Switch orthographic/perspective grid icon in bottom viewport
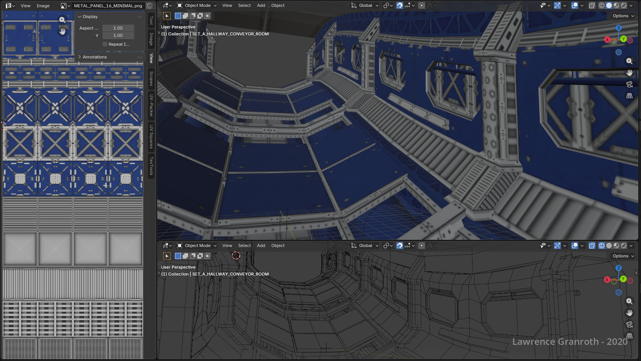Image resolution: width=641 pixels, height=361 pixels. click(x=629, y=336)
